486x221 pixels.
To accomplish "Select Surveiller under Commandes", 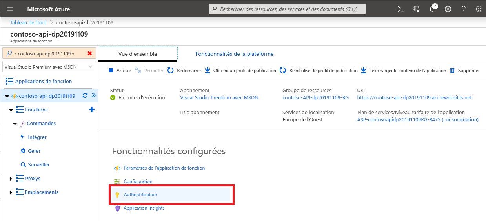I will (x=39, y=164).
